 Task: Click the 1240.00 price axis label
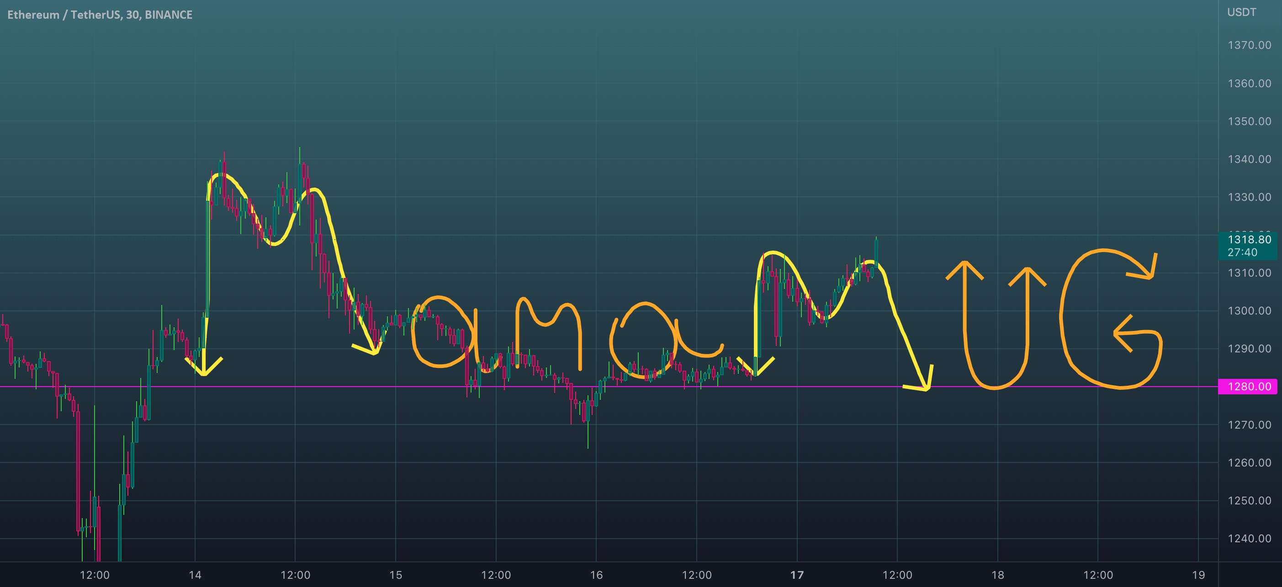click(x=1249, y=538)
